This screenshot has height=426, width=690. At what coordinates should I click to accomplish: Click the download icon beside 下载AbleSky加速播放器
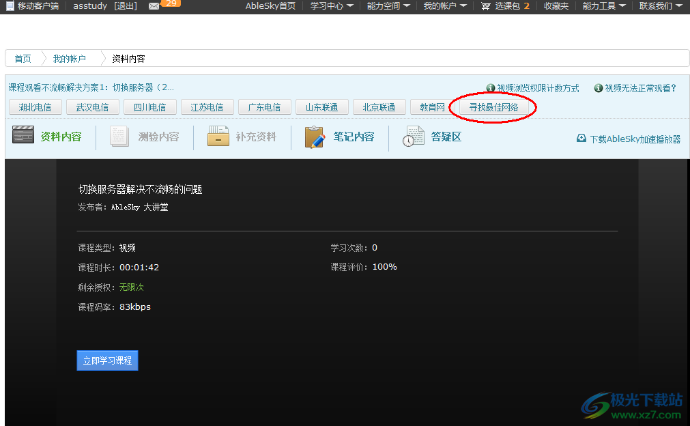click(x=581, y=138)
